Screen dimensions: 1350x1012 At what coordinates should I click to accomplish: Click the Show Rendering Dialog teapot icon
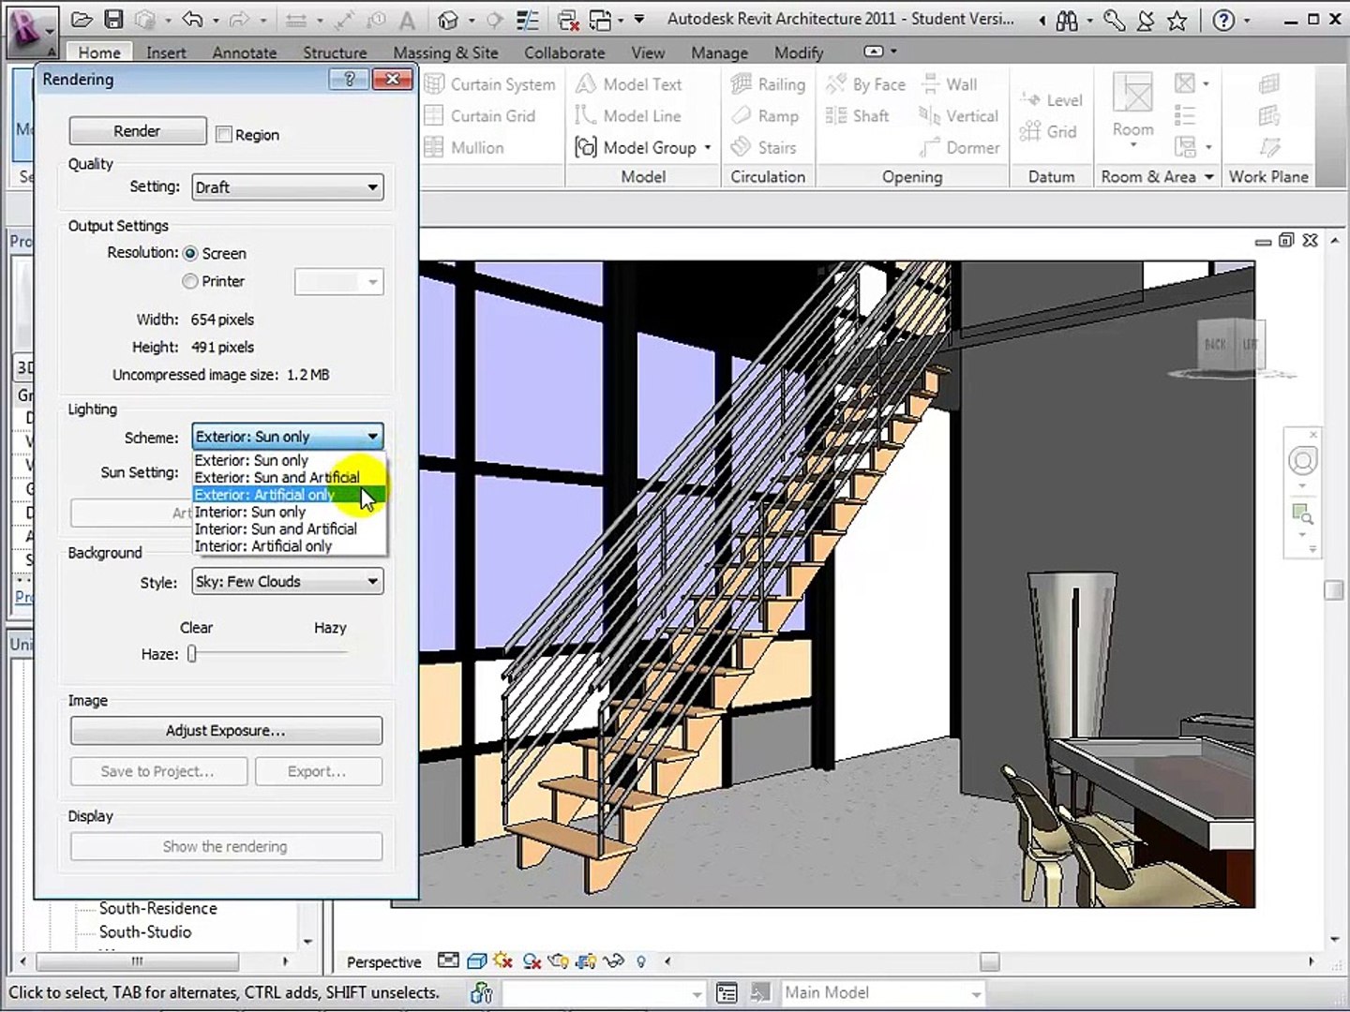pyautogui.click(x=559, y=961)
